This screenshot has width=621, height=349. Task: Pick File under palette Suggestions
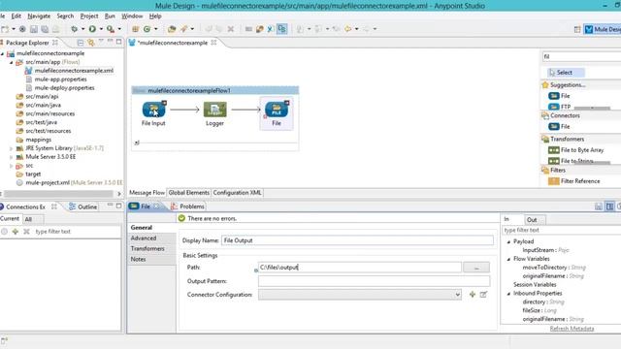(559, 96)
